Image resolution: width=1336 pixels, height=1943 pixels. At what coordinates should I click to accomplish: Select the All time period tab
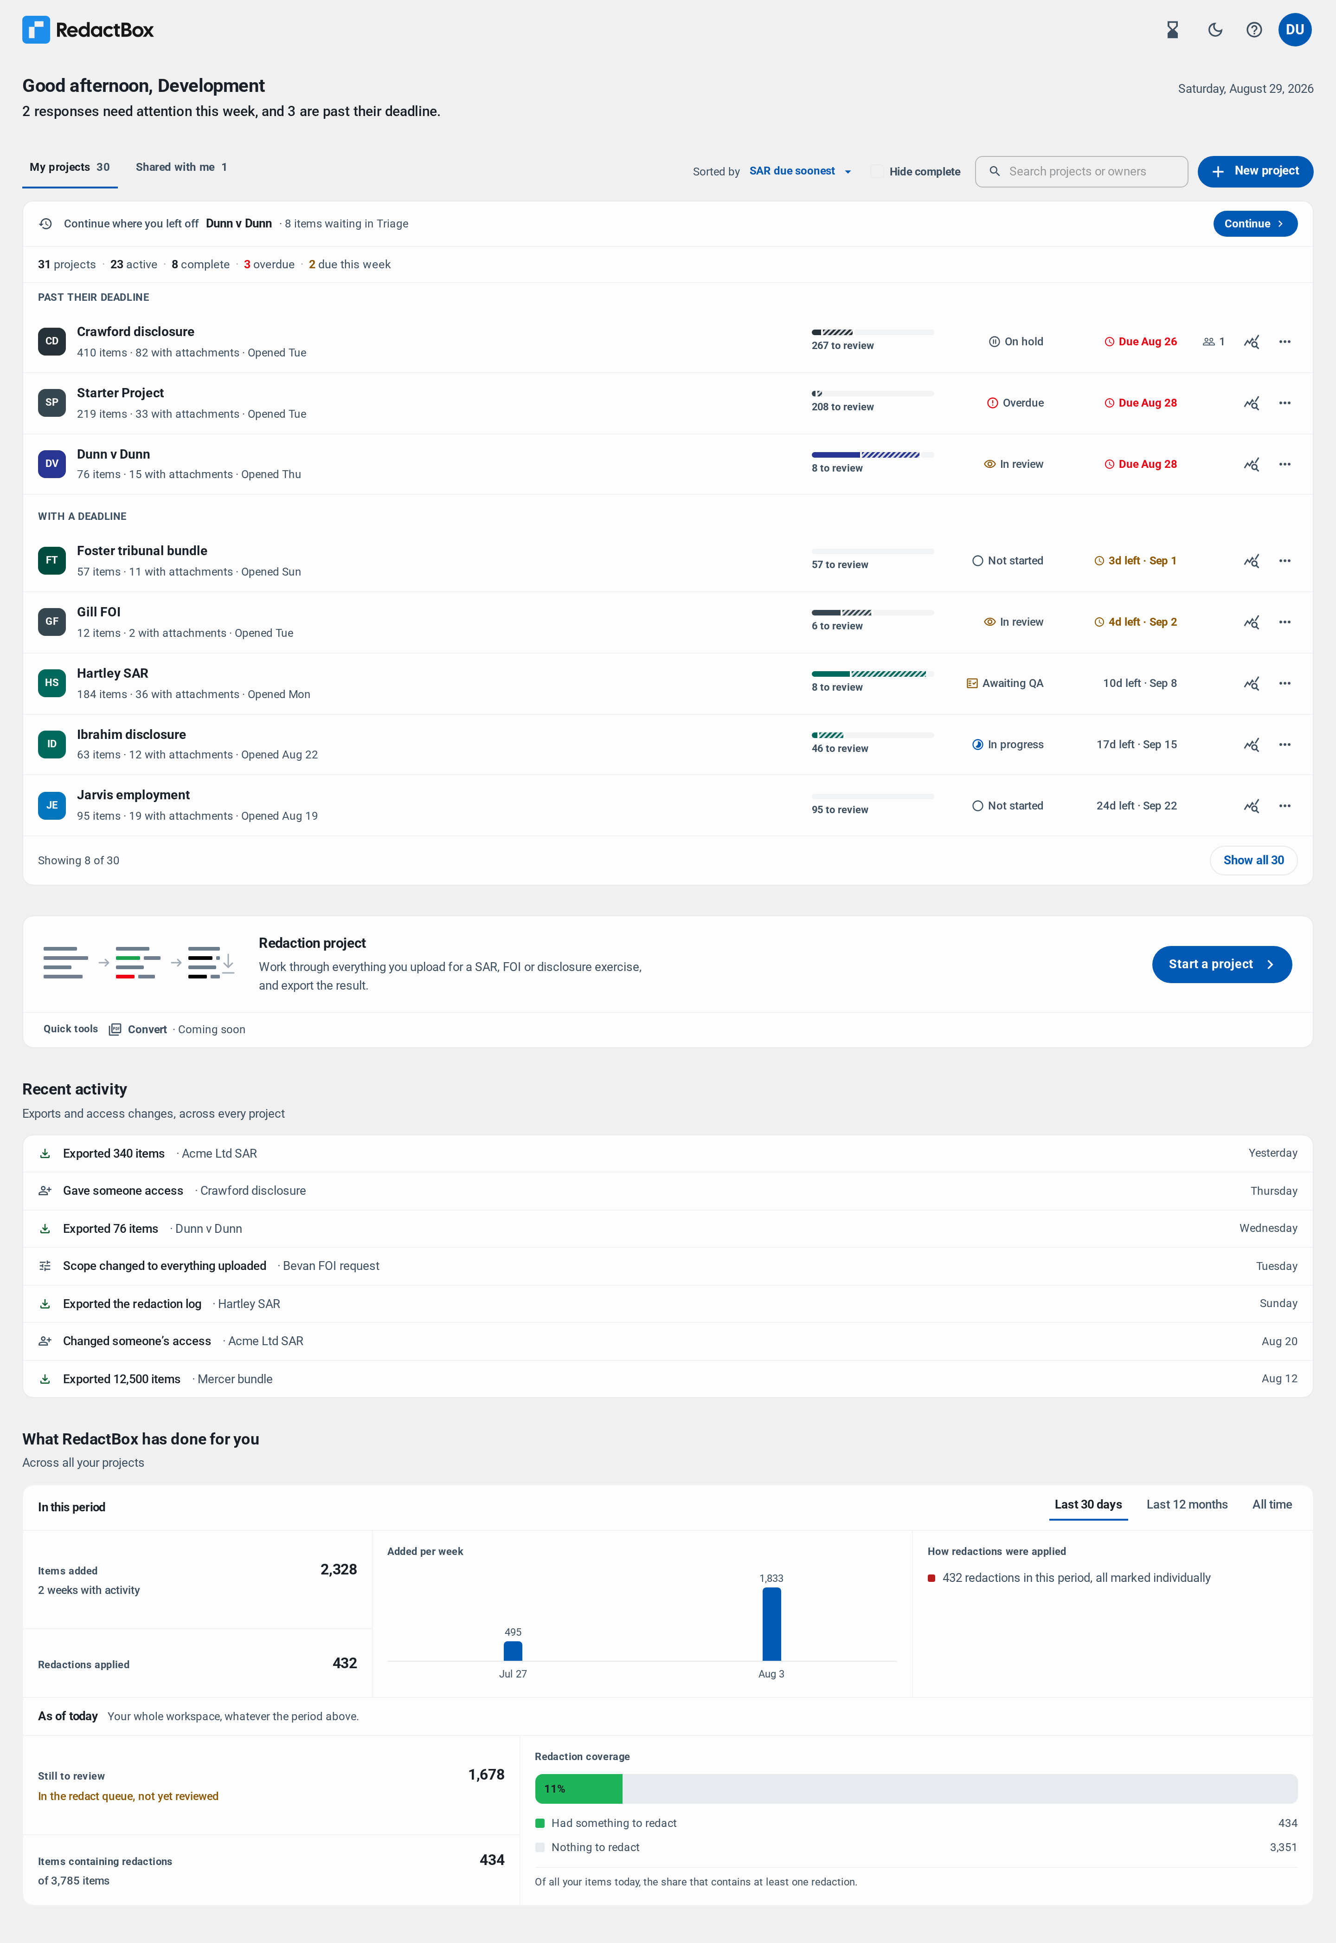(x=1271, y=1504)
